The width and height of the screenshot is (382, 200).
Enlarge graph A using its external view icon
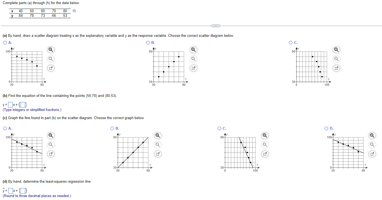click(x=51, y=154)
